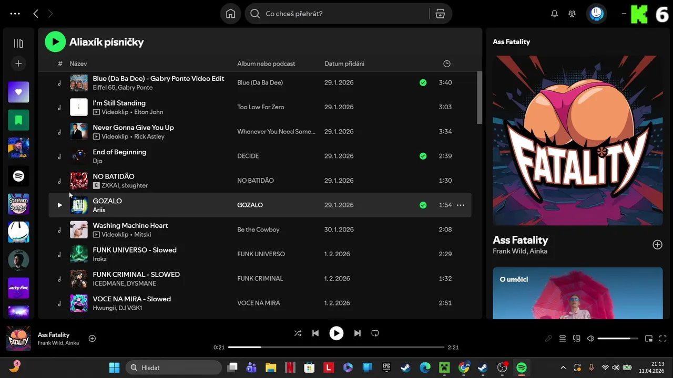The height and width of the screenshot is (378, 673).
Task: Open the user profile avatar menu
Action: (x=596, y=14)
